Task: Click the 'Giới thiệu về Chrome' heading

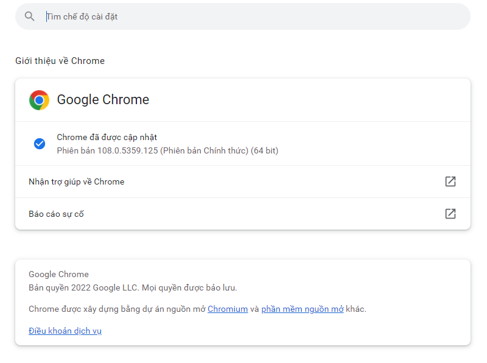Action: coord(60,61)
